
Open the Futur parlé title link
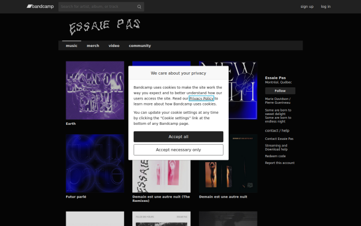point(76,196)
